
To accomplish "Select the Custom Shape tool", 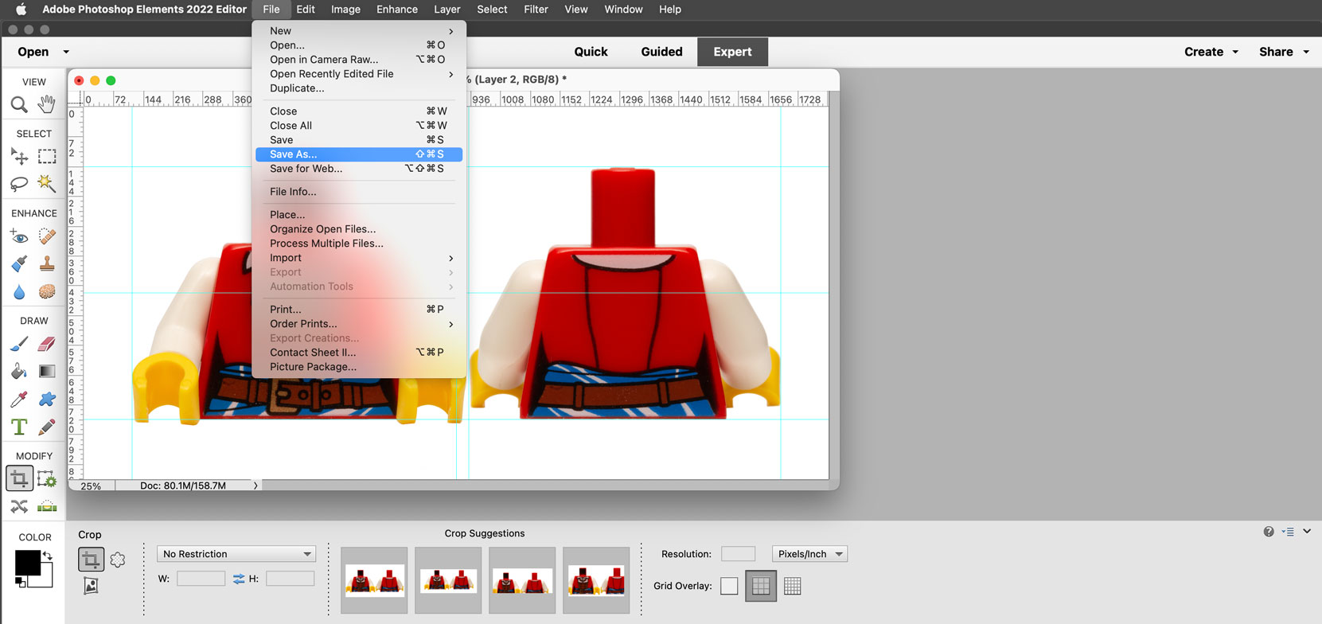I will tap(47, 399).
